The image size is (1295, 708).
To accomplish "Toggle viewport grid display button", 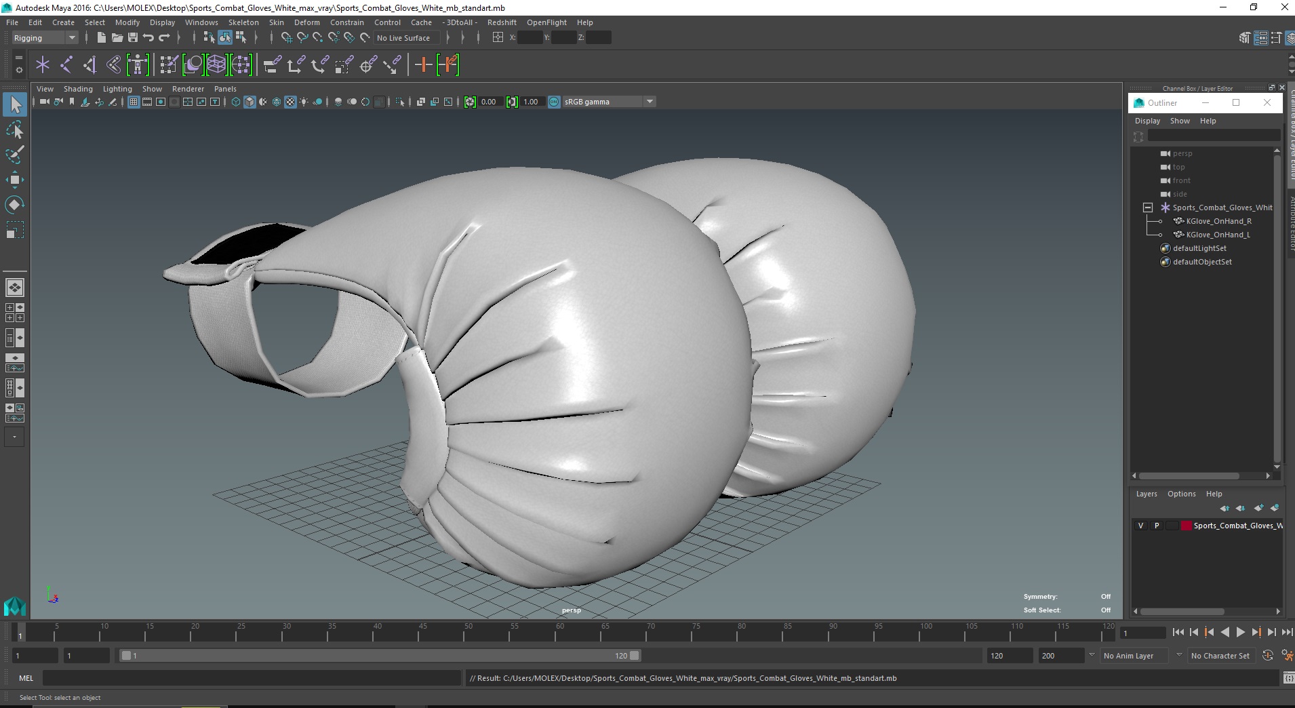I will click(134, 102).
